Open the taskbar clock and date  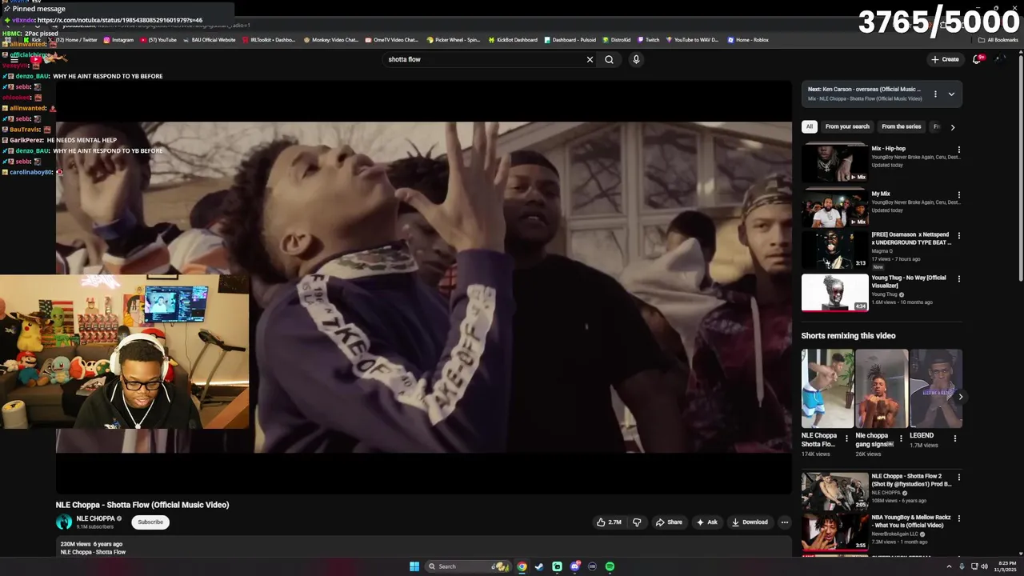1005,566
